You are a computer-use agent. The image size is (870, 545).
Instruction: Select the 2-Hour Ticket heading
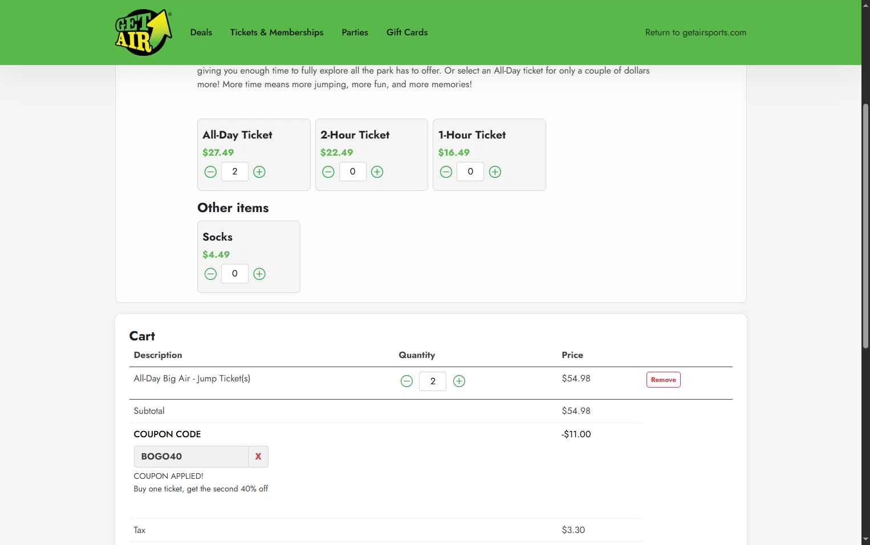355,135
